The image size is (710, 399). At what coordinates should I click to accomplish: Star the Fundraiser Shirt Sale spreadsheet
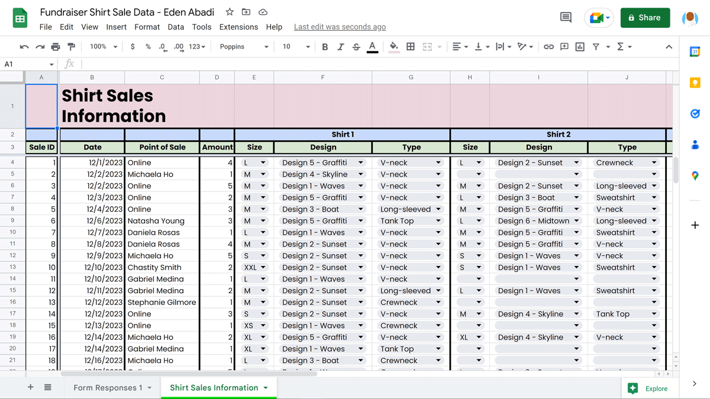230,12
